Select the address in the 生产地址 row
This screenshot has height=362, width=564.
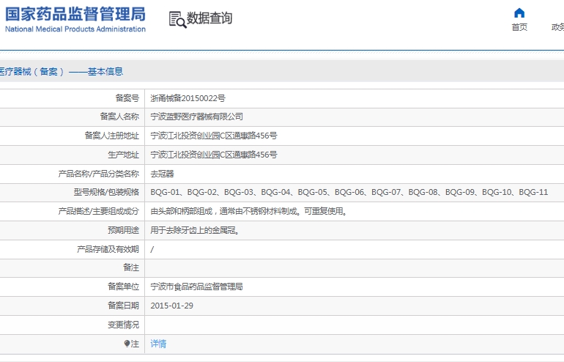(x=214, y=155)
